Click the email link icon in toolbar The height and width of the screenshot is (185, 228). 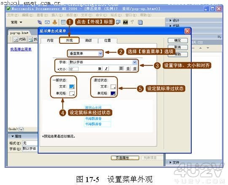[47, 22]
